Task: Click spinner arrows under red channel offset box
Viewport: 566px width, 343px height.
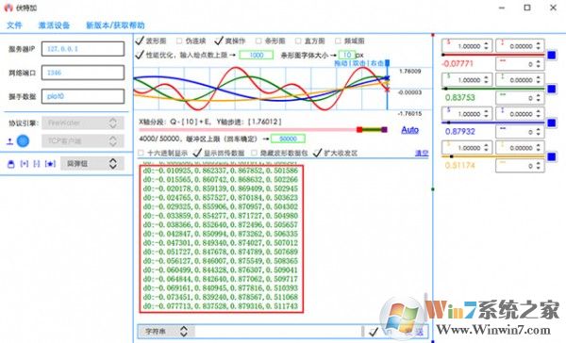Action: 539,64
